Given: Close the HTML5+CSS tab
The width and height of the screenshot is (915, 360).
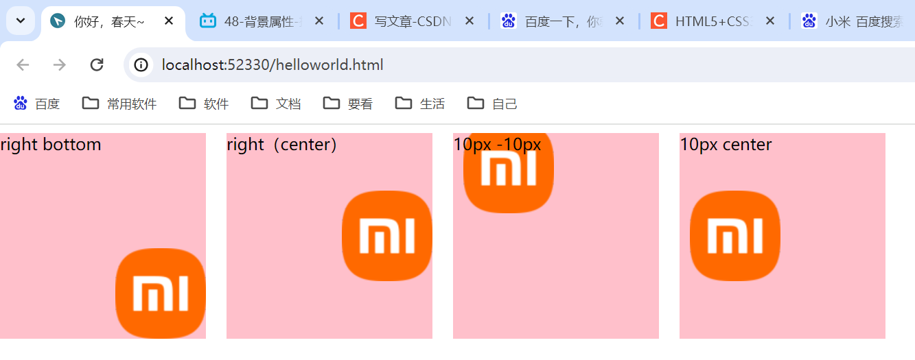Looking at the screenshot, I should [x=770, y=21].
